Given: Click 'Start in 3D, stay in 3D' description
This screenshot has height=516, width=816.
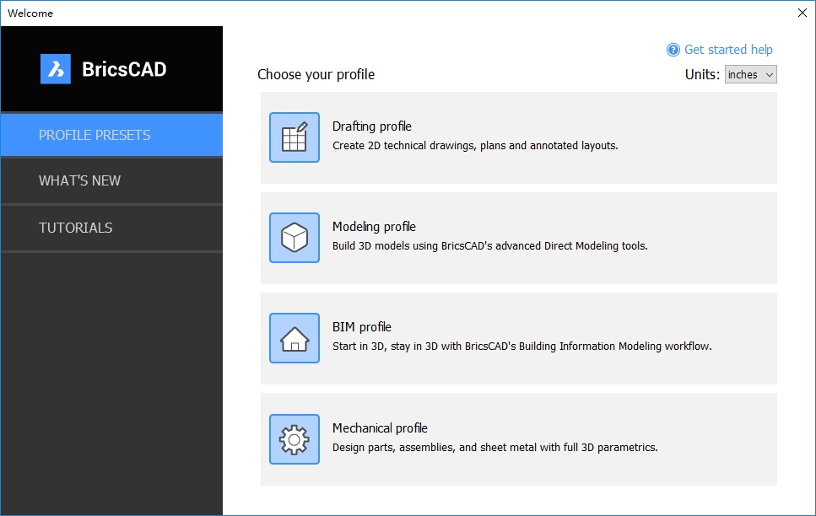Looking at the screenshot, I should tap(522, 347).
